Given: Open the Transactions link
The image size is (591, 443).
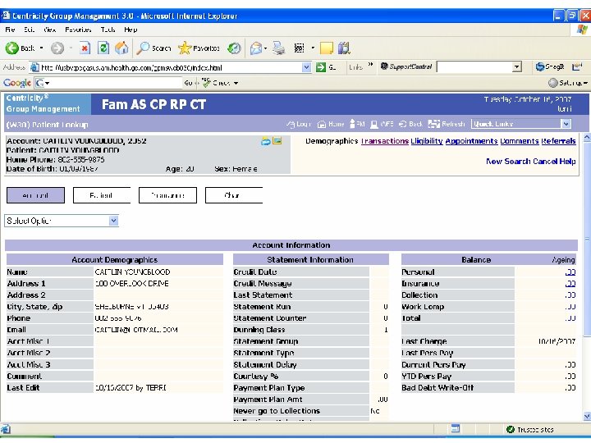Looking at the screenshot, I should click(385, 141).
